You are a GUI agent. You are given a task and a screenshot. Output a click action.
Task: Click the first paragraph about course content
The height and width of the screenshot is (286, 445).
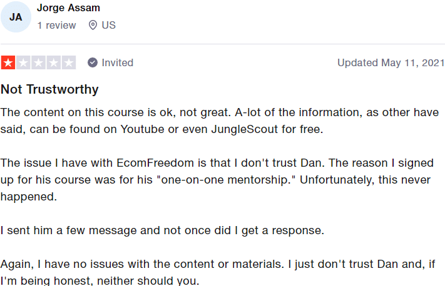[x=220, y=121]
